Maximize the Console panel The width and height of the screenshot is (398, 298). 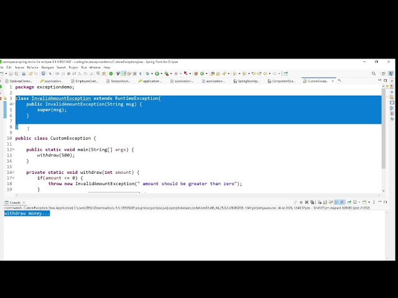[x=386, y=202]
